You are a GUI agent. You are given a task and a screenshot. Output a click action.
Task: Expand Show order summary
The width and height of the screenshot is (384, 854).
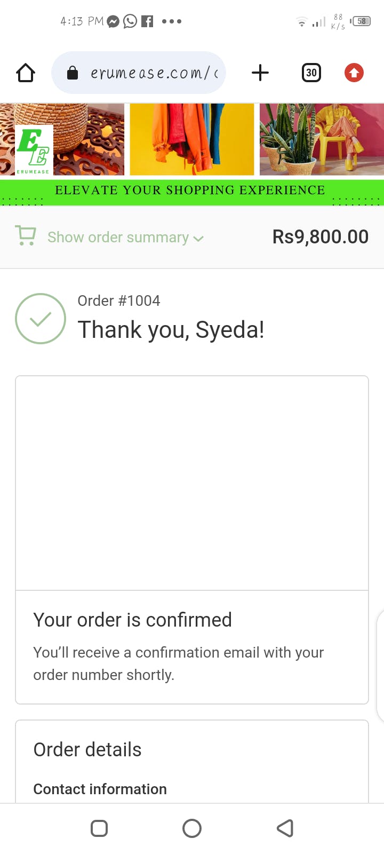(x=118, y=237)
